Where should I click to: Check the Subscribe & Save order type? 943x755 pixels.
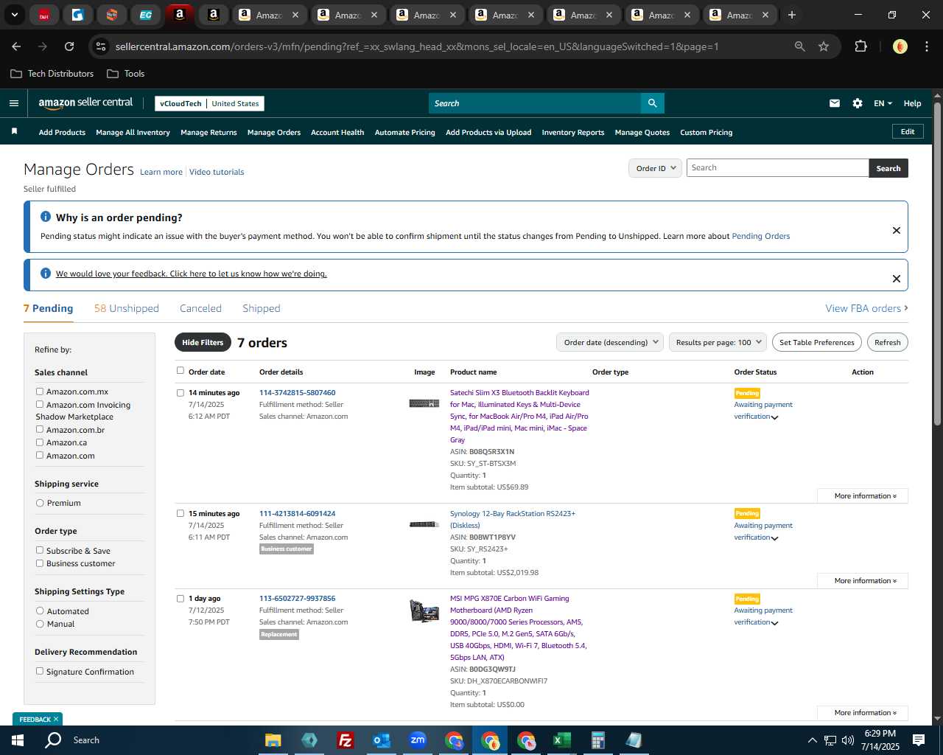coord(40,550)
